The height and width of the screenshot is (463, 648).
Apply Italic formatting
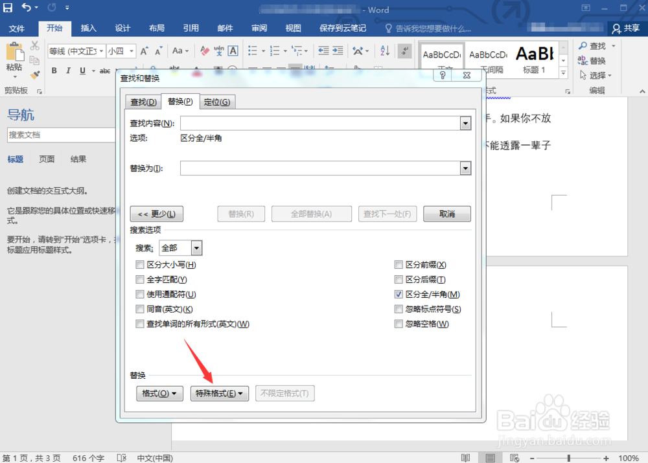[67, 71]
